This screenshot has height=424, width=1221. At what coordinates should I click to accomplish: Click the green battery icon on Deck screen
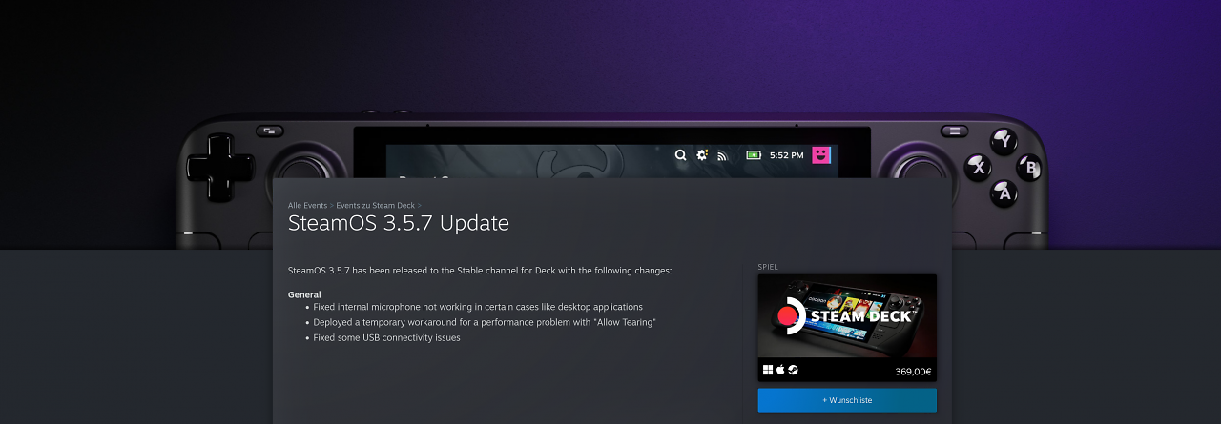pyautogui.click(x=754, y=154)
